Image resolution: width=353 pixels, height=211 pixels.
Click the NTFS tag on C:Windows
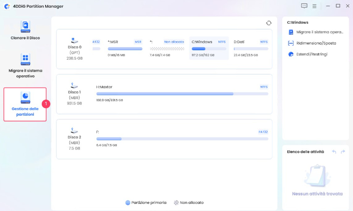click(x=222, y=42)
